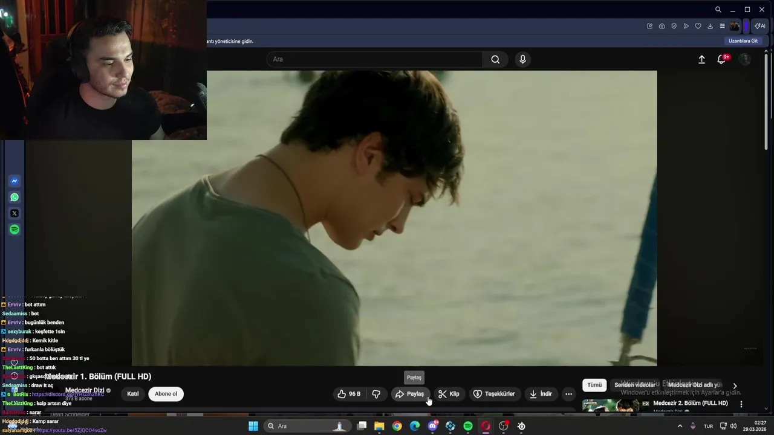The height and width of the screenshot is (435, 774).
Task: Take a snapshot with the camera icon
Action: tap(662, 26)
